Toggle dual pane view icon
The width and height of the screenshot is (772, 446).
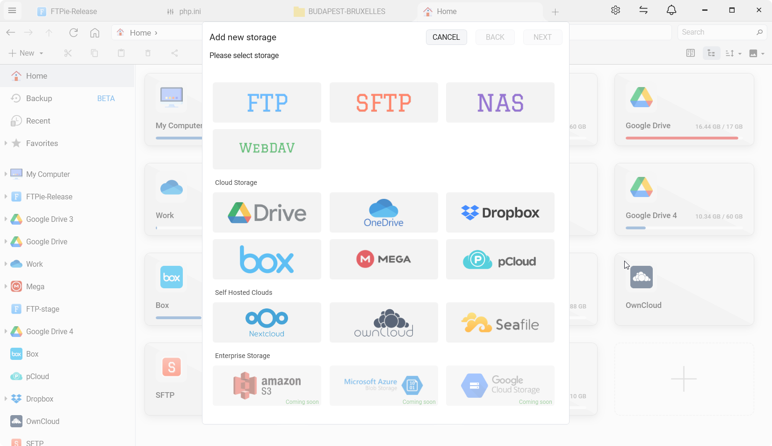pyautogui.click(x=690, y=53)
